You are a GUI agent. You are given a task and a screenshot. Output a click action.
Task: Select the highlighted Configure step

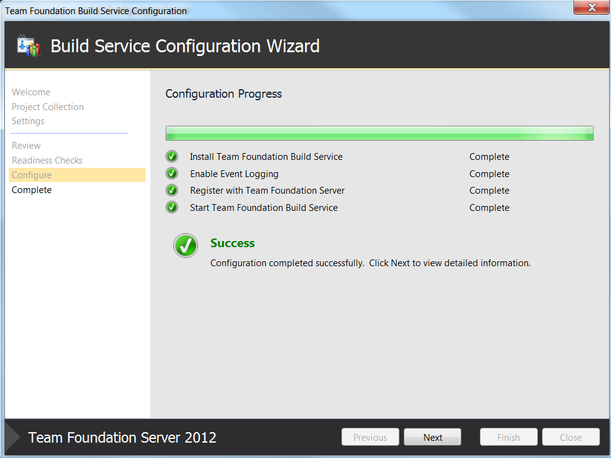[x=77, y=175]
